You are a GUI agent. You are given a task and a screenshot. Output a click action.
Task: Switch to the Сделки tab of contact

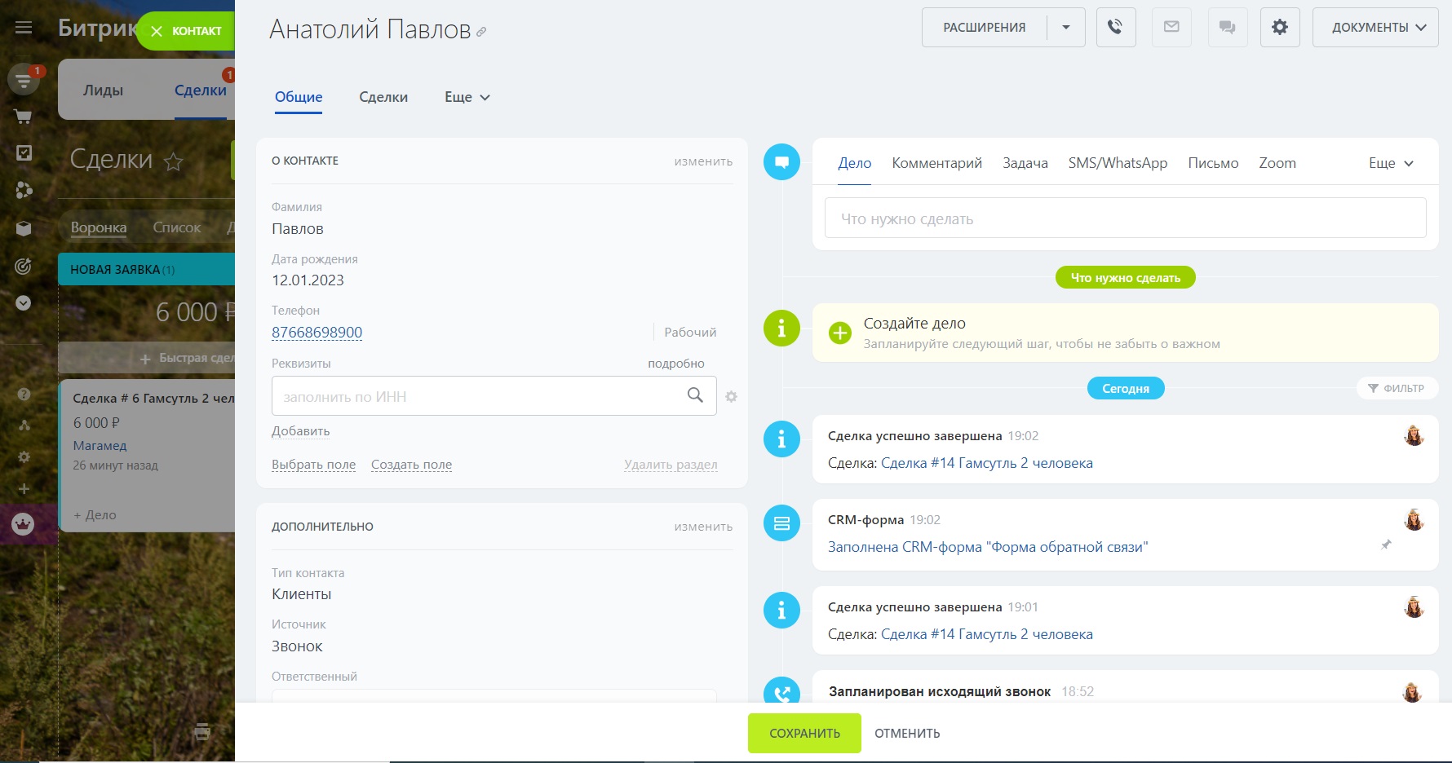point(383,97)
